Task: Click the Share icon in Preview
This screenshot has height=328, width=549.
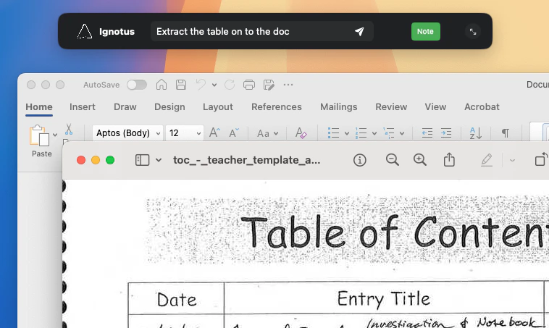Action: tap(449, 159)
